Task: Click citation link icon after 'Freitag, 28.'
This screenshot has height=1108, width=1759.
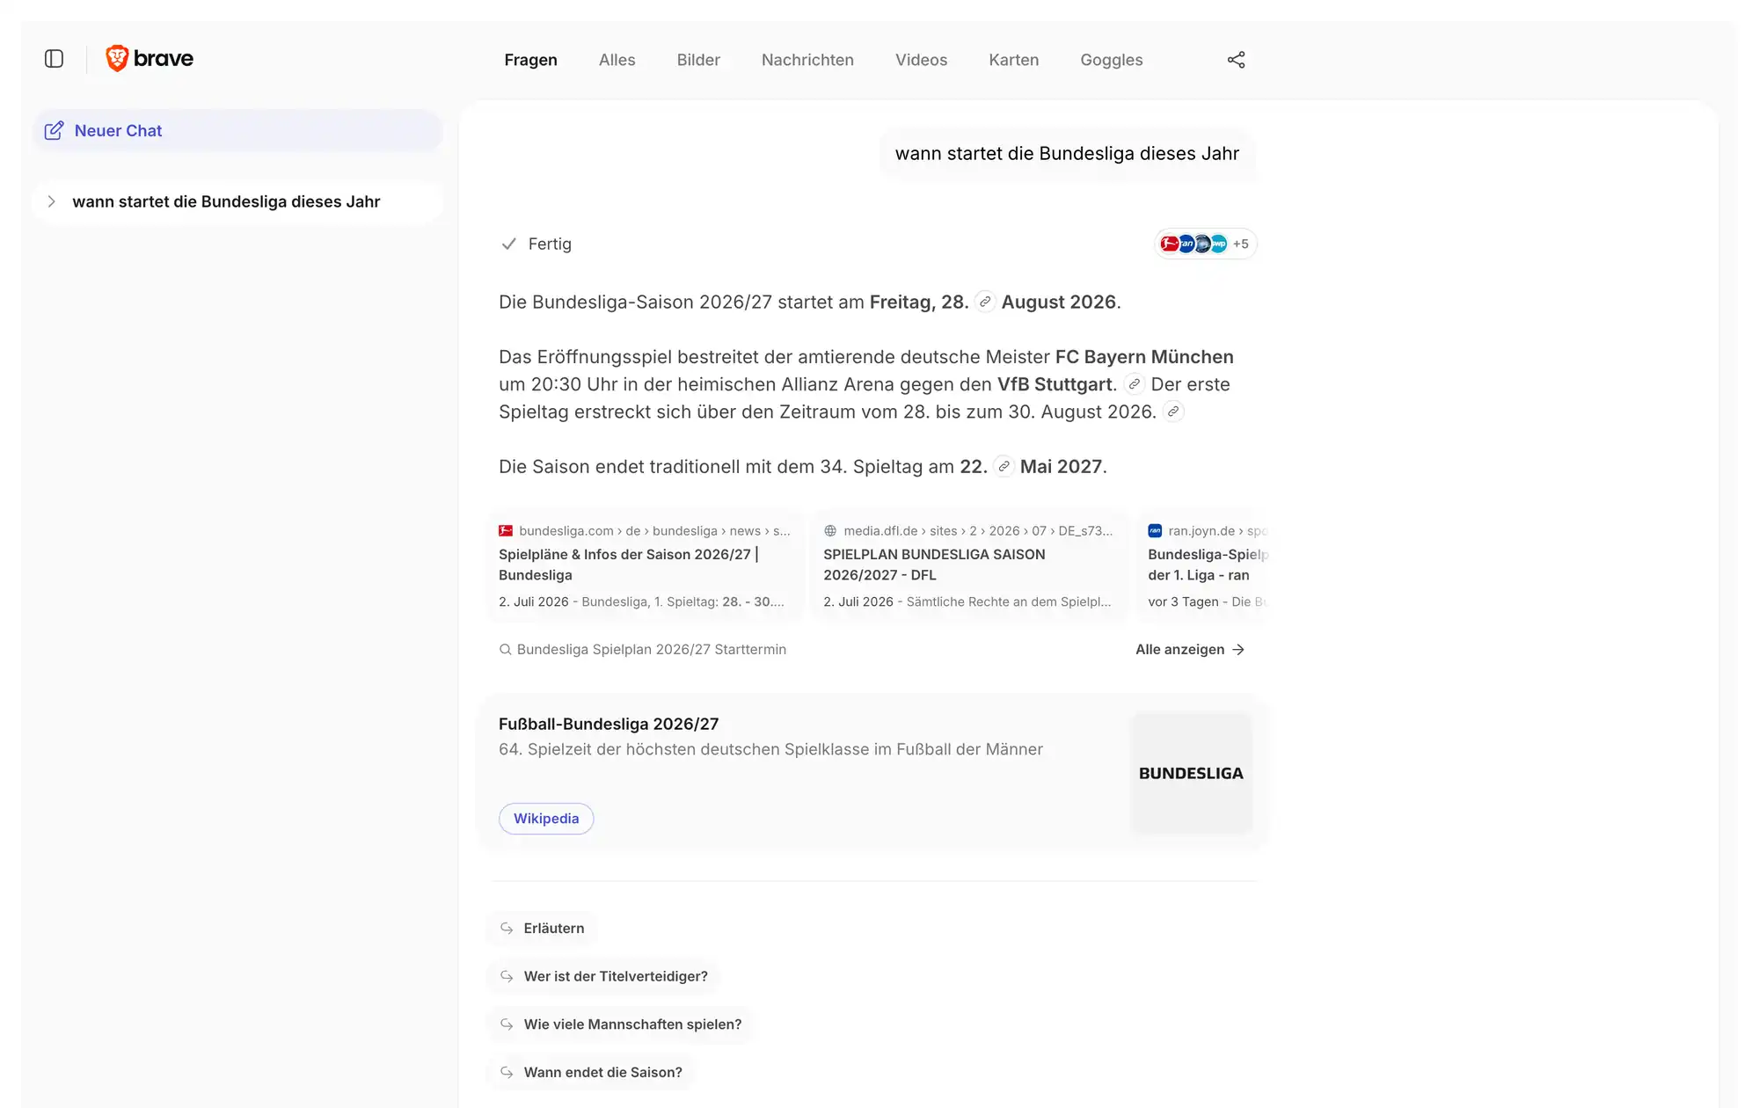Action: 985,303
